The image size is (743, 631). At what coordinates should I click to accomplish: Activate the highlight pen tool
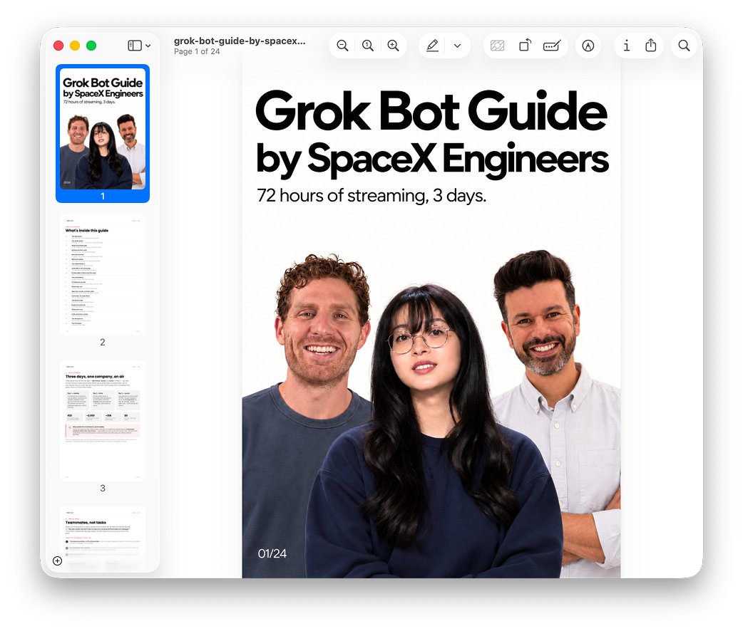(432, 46)
